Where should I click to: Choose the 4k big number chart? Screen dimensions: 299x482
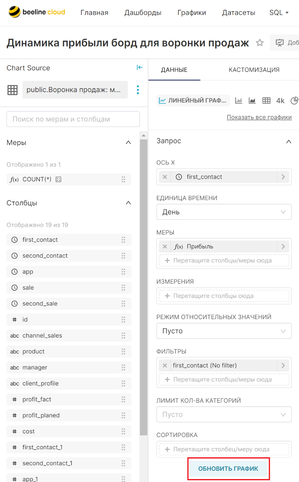tap(280, 100)
